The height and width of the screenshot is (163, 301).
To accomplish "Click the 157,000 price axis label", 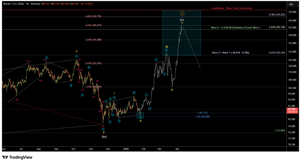I will [x=292, y=27].
